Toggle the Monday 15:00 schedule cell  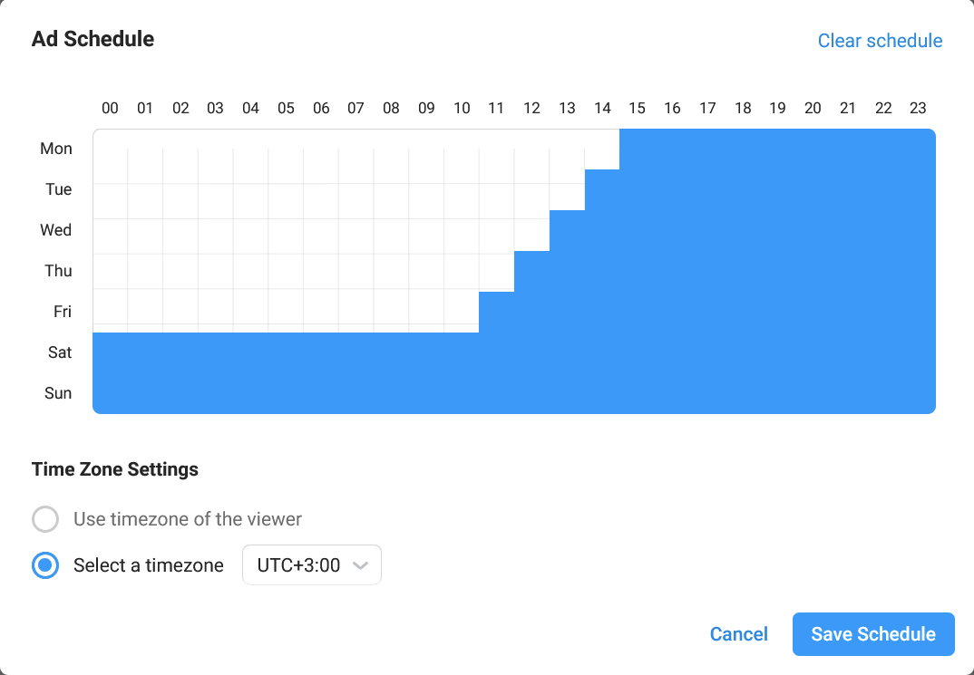(637, 149)
